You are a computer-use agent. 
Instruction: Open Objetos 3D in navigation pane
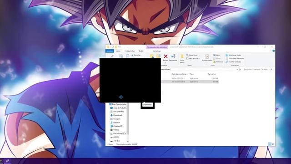(x=116, y=126)
